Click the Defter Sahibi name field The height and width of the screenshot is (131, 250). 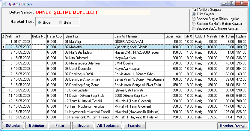pyautogui.click(x=93, y=12)
